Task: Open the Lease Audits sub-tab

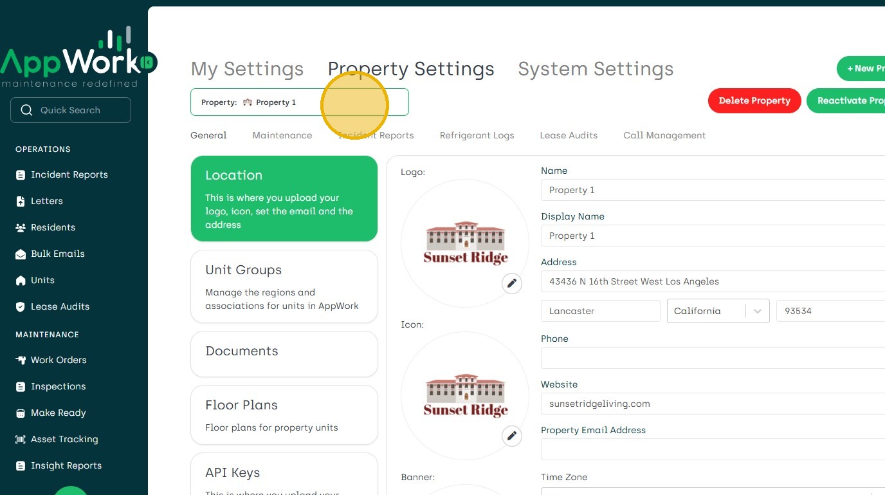Action: (569, 135)
